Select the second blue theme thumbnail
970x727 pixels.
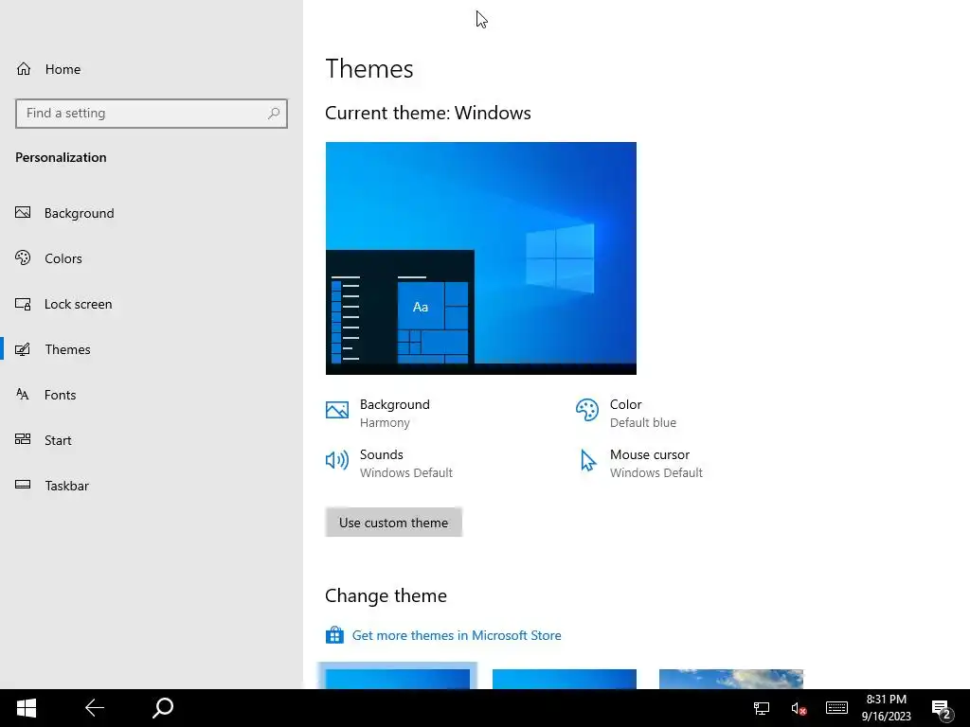point(565,678)
